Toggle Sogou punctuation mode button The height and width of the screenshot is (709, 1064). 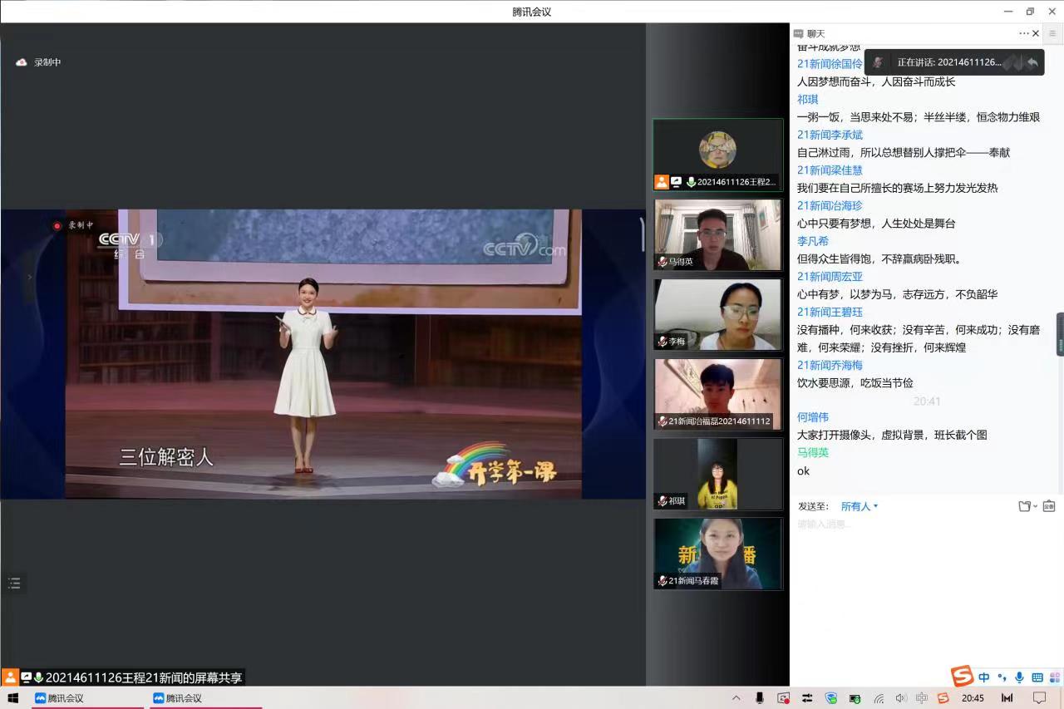1002,677
